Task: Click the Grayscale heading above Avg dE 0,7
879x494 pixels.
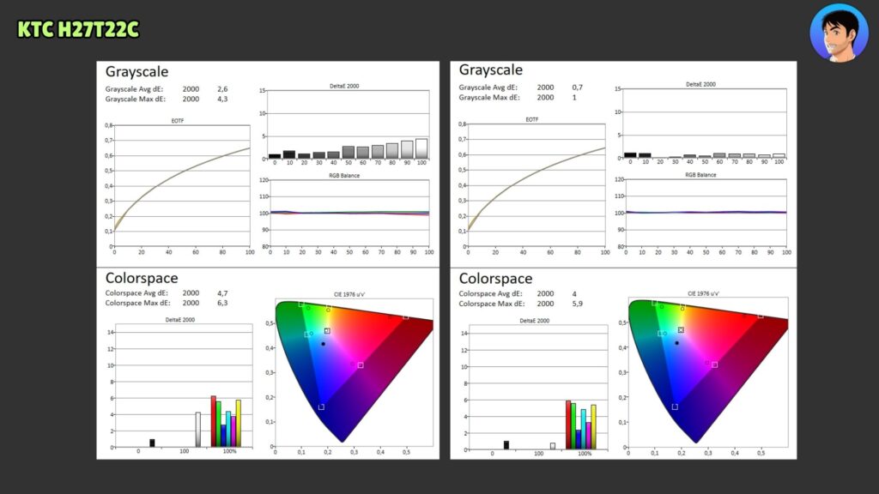Action: pyautogui.click(x=490, y=70)
